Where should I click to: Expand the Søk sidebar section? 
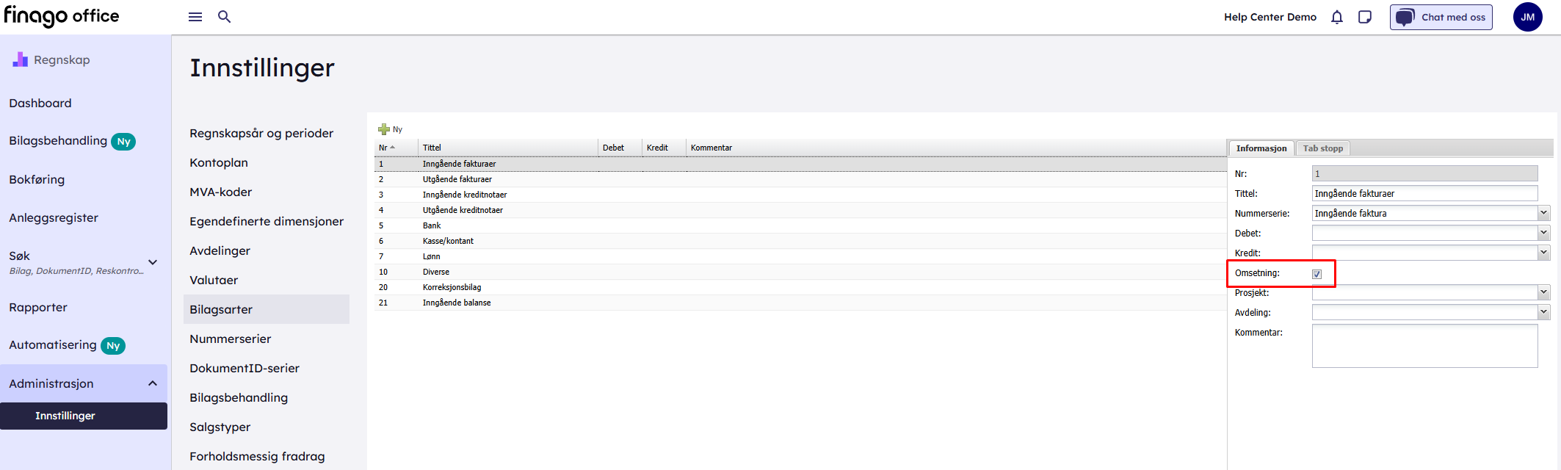pyautogui.click(x=153, y=262)
